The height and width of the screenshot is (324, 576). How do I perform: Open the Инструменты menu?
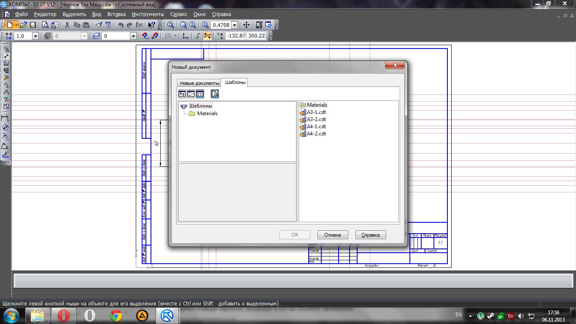(x=148, y=14)
